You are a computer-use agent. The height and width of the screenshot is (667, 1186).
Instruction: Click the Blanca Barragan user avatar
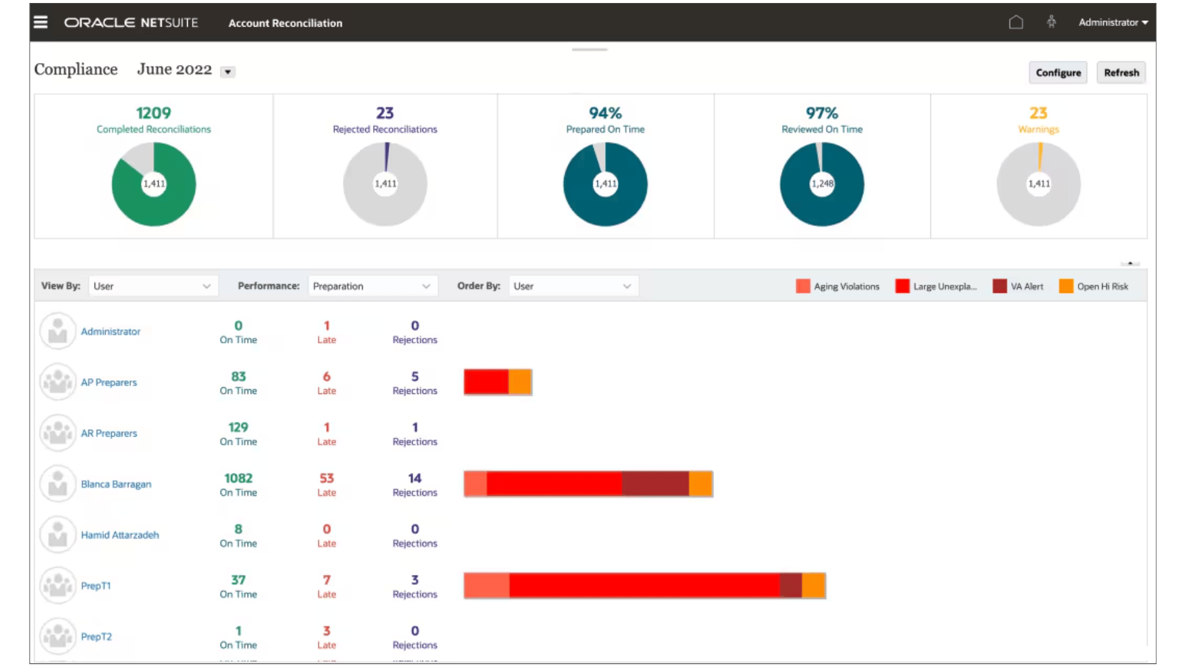pyautogui.click(x=57, y=484)
